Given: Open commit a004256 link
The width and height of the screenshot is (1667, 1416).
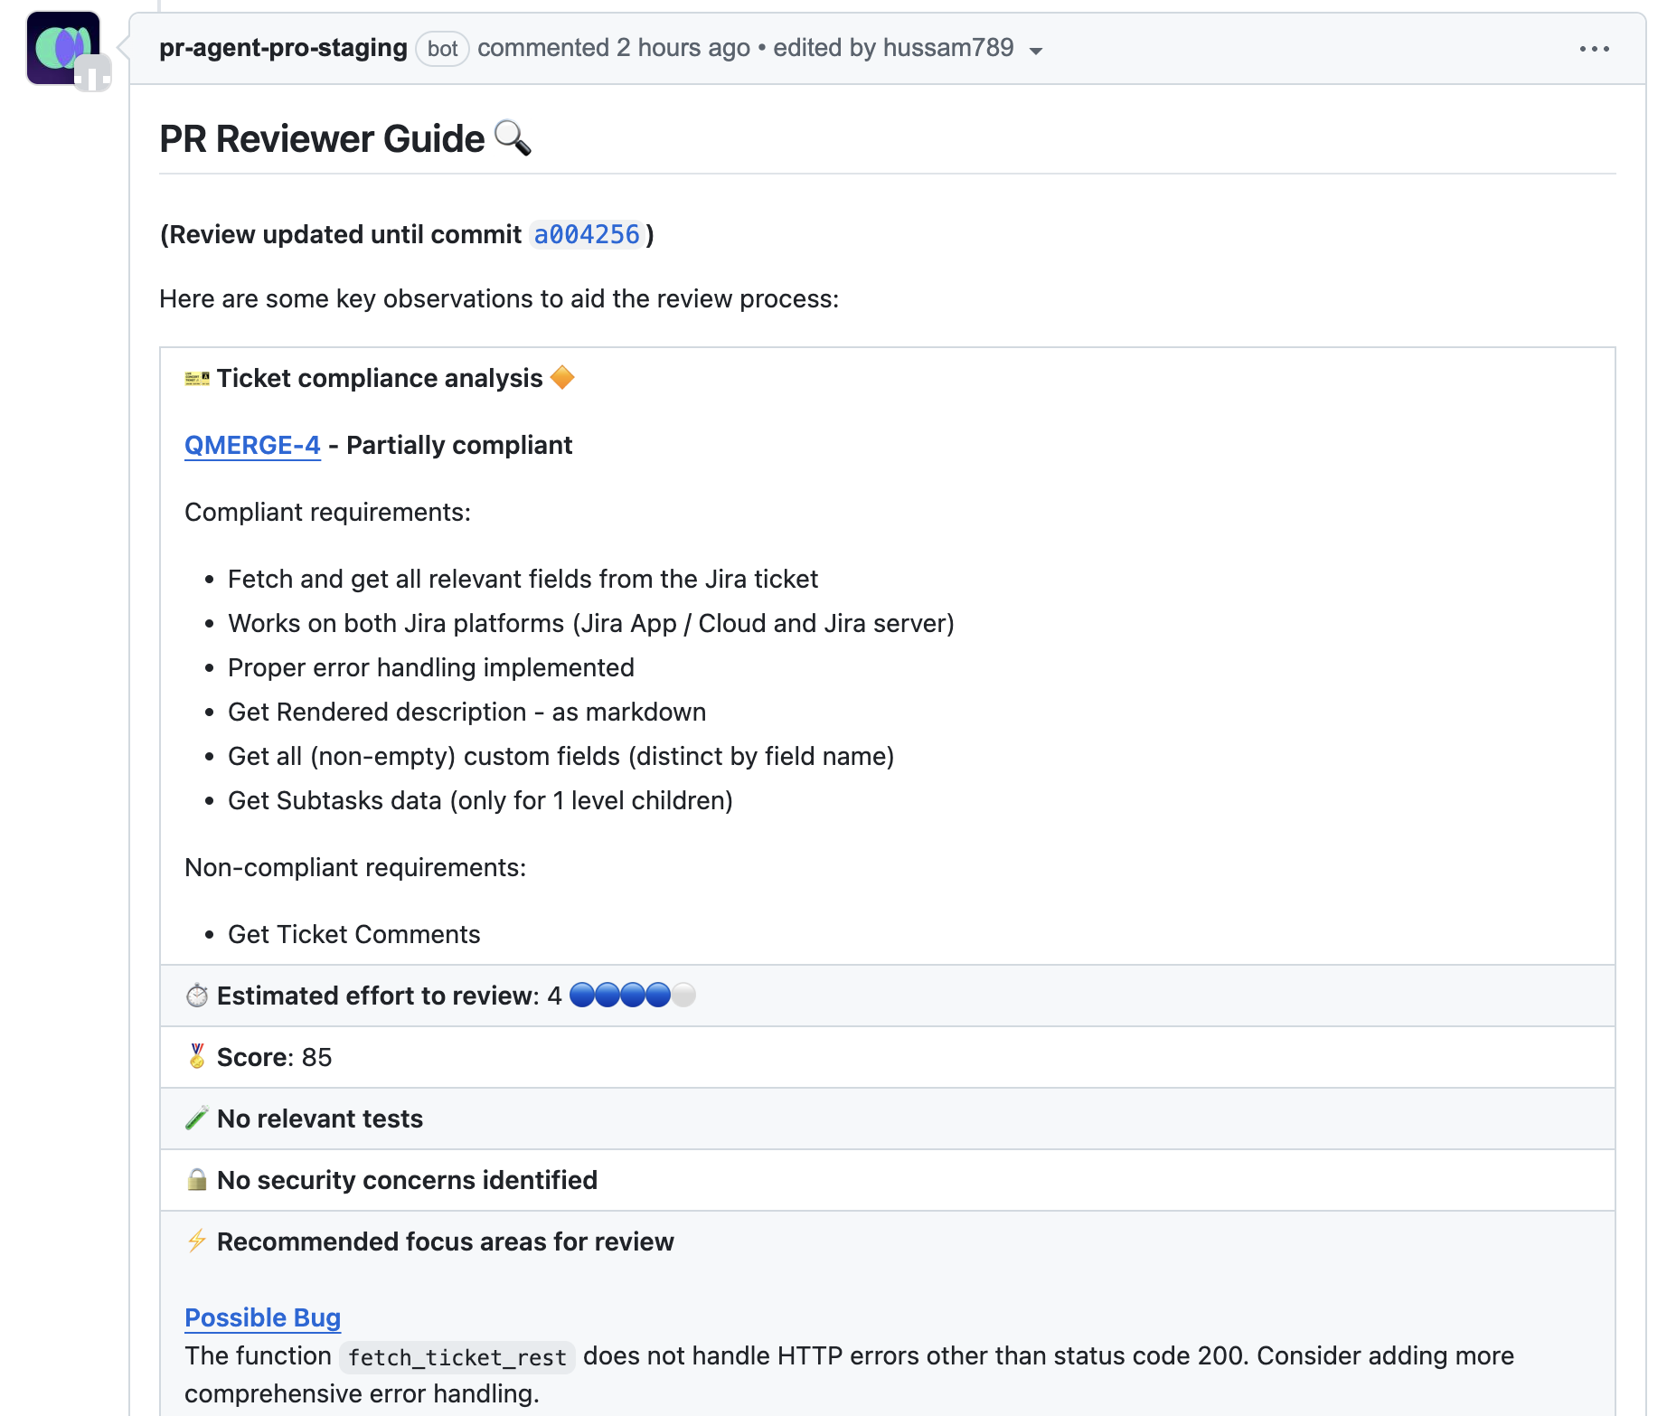Looking at the screenshot, I should (x=586, y=235).
